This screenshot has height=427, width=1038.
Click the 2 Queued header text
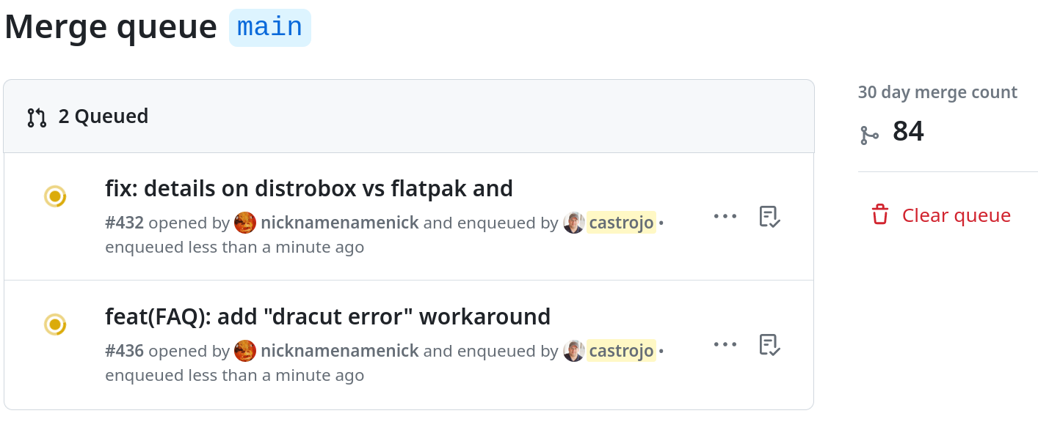coord(104,116)
